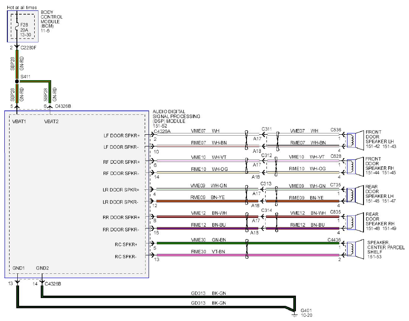
Task: Click the 151-52 page reference under DSP module
Action: coord(159,126)
